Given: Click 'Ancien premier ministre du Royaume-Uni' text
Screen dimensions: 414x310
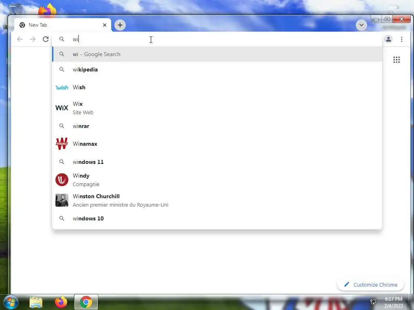Looking at the screenshot, I should pyautogui.click(x=120, y=205).
